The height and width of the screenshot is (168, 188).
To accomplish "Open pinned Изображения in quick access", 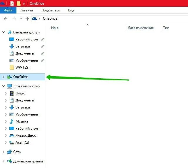I will (x=27, y=60).
